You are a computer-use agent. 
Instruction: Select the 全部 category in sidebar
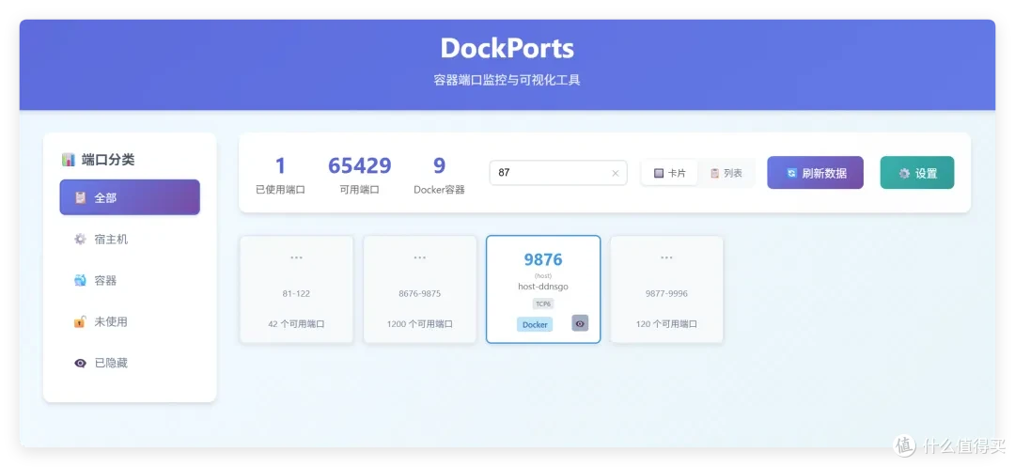(x=130, y=197)
